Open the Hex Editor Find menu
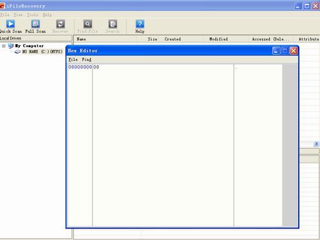The width and height of the screenshot is (320, 240). (x=86, y=60)
